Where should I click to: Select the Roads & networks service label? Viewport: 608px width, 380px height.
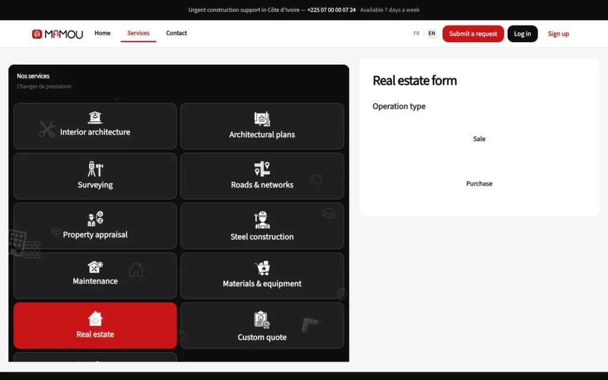[x=262, y=185]
